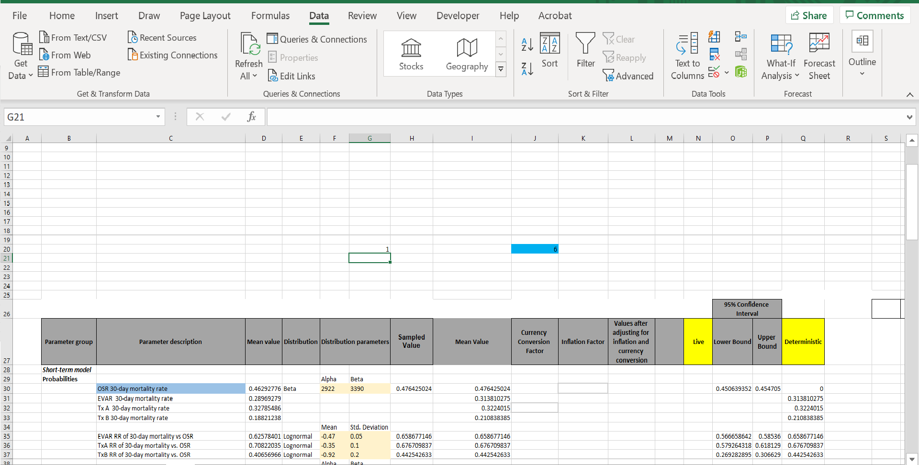Open the Name Box dropdown arrow
This screenshot has height=465, width=919.
coord(158,117)
